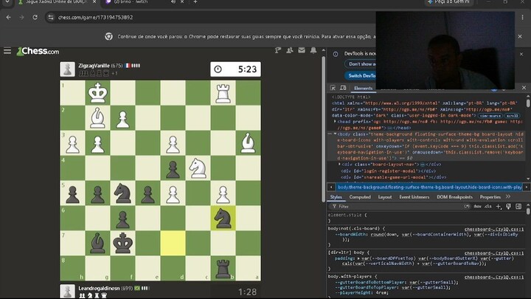
Task: Open site info icon in address bar
Action: (x=51, y=17)
